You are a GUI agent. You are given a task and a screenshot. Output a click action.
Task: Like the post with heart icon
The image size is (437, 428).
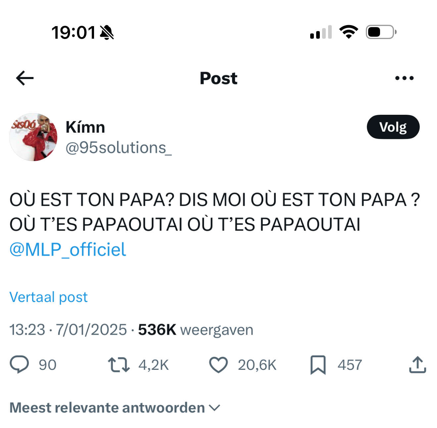[x=218, y=364]
